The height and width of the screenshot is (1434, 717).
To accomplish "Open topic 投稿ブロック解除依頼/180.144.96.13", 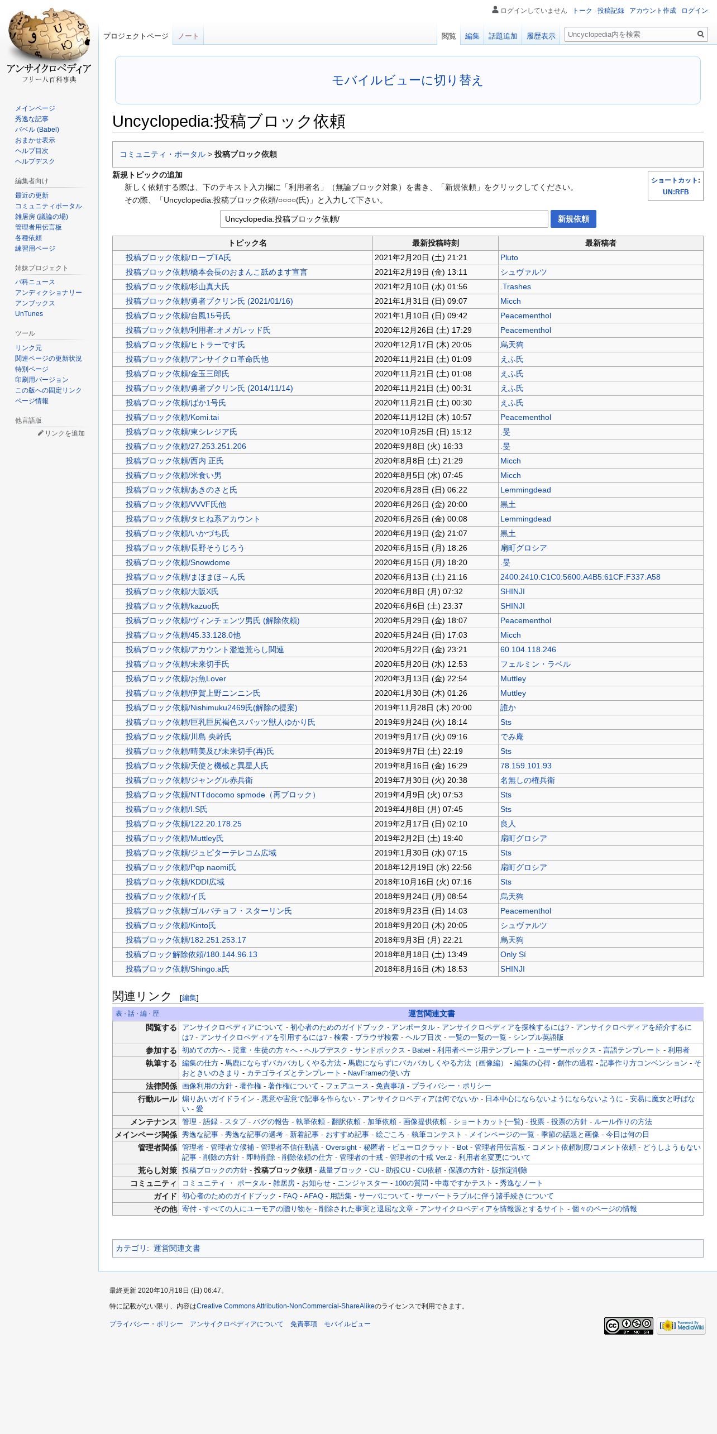I will click(192, 954).
